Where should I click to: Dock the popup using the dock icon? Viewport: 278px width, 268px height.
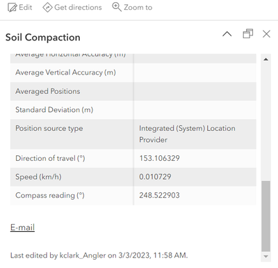[x=247, y=34]
